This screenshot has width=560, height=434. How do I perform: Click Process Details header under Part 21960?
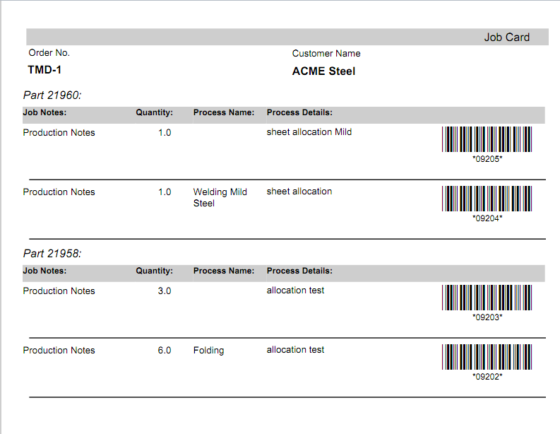299,112
